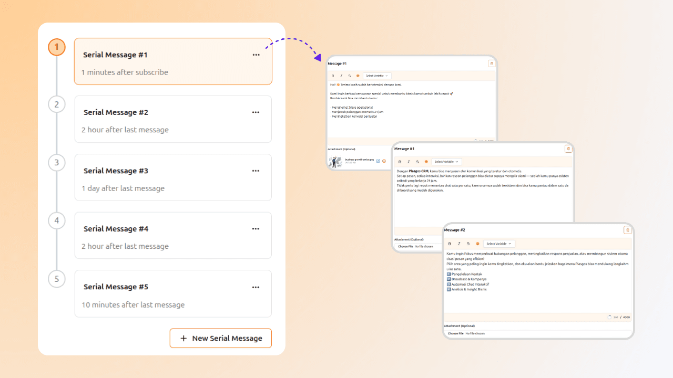Image resolution: width=673 pixels, height=378 pixels.
Task: Click the ellipsis icon on Serial Message #5
Action: (x=256, y=287)
